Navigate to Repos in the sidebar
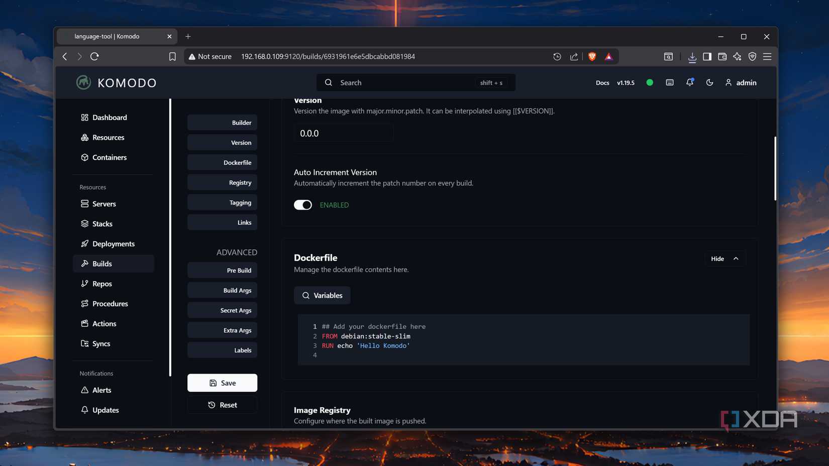This screenshot has height=466, width=829. point(102,283)
